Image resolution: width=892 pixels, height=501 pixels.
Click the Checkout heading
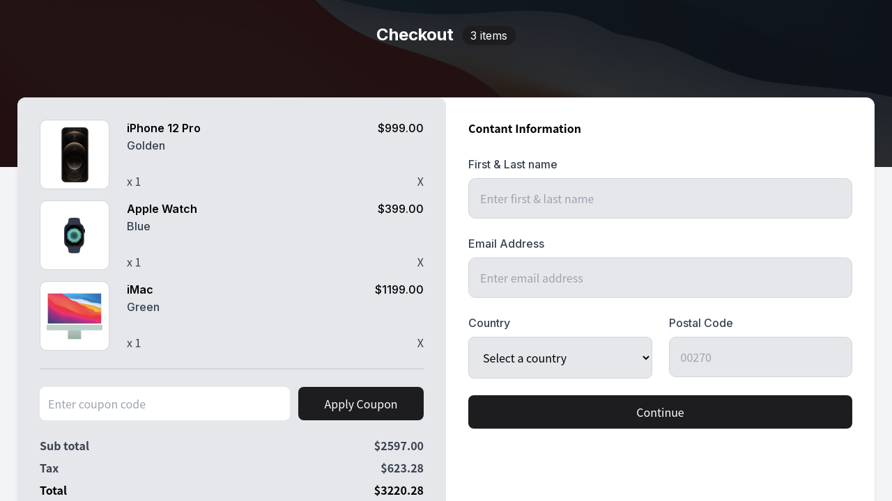(415, 35)
